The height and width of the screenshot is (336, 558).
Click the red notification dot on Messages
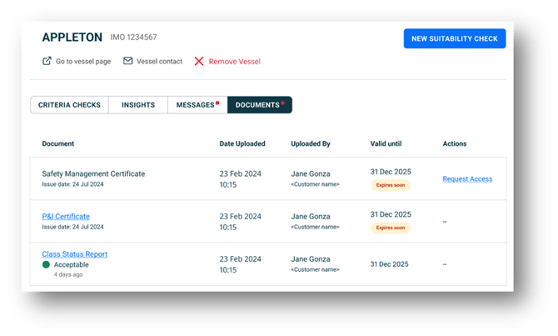tap(217, 103)
